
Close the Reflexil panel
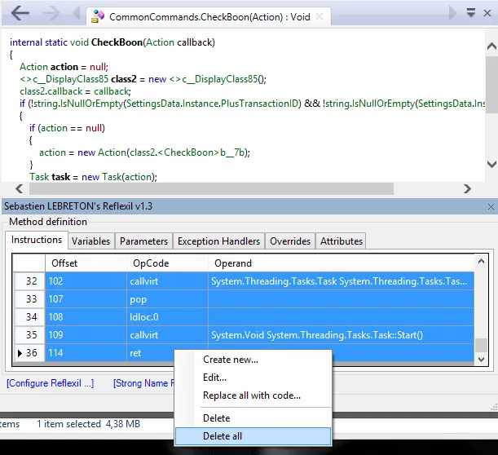tap(490, 207)
